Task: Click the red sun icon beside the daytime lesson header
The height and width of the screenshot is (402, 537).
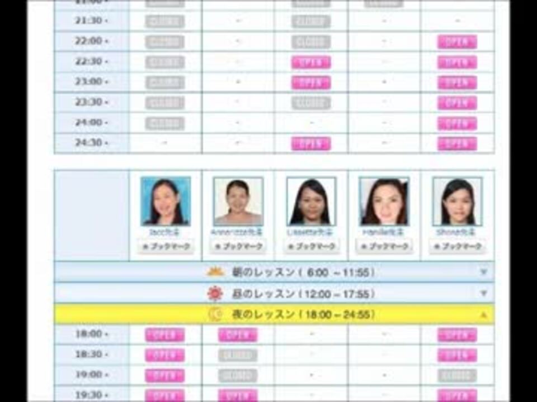Action: pyautogui.click(x=215, y=294)
